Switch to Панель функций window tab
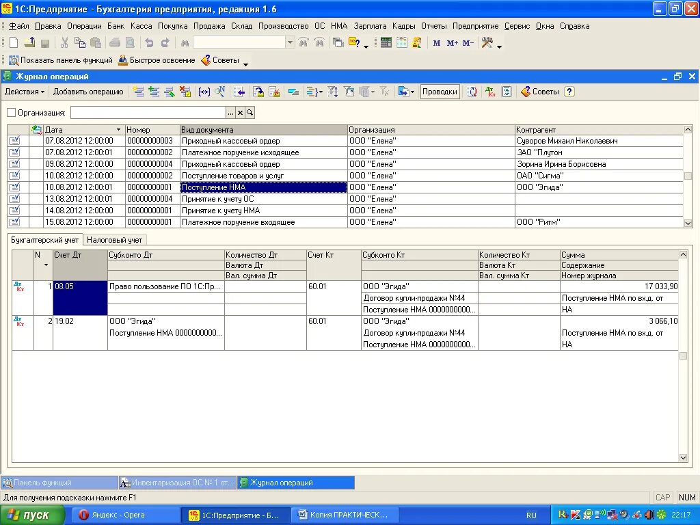This screenshot has height=525, width=700. pyautogui.click(x=59, y=483)
